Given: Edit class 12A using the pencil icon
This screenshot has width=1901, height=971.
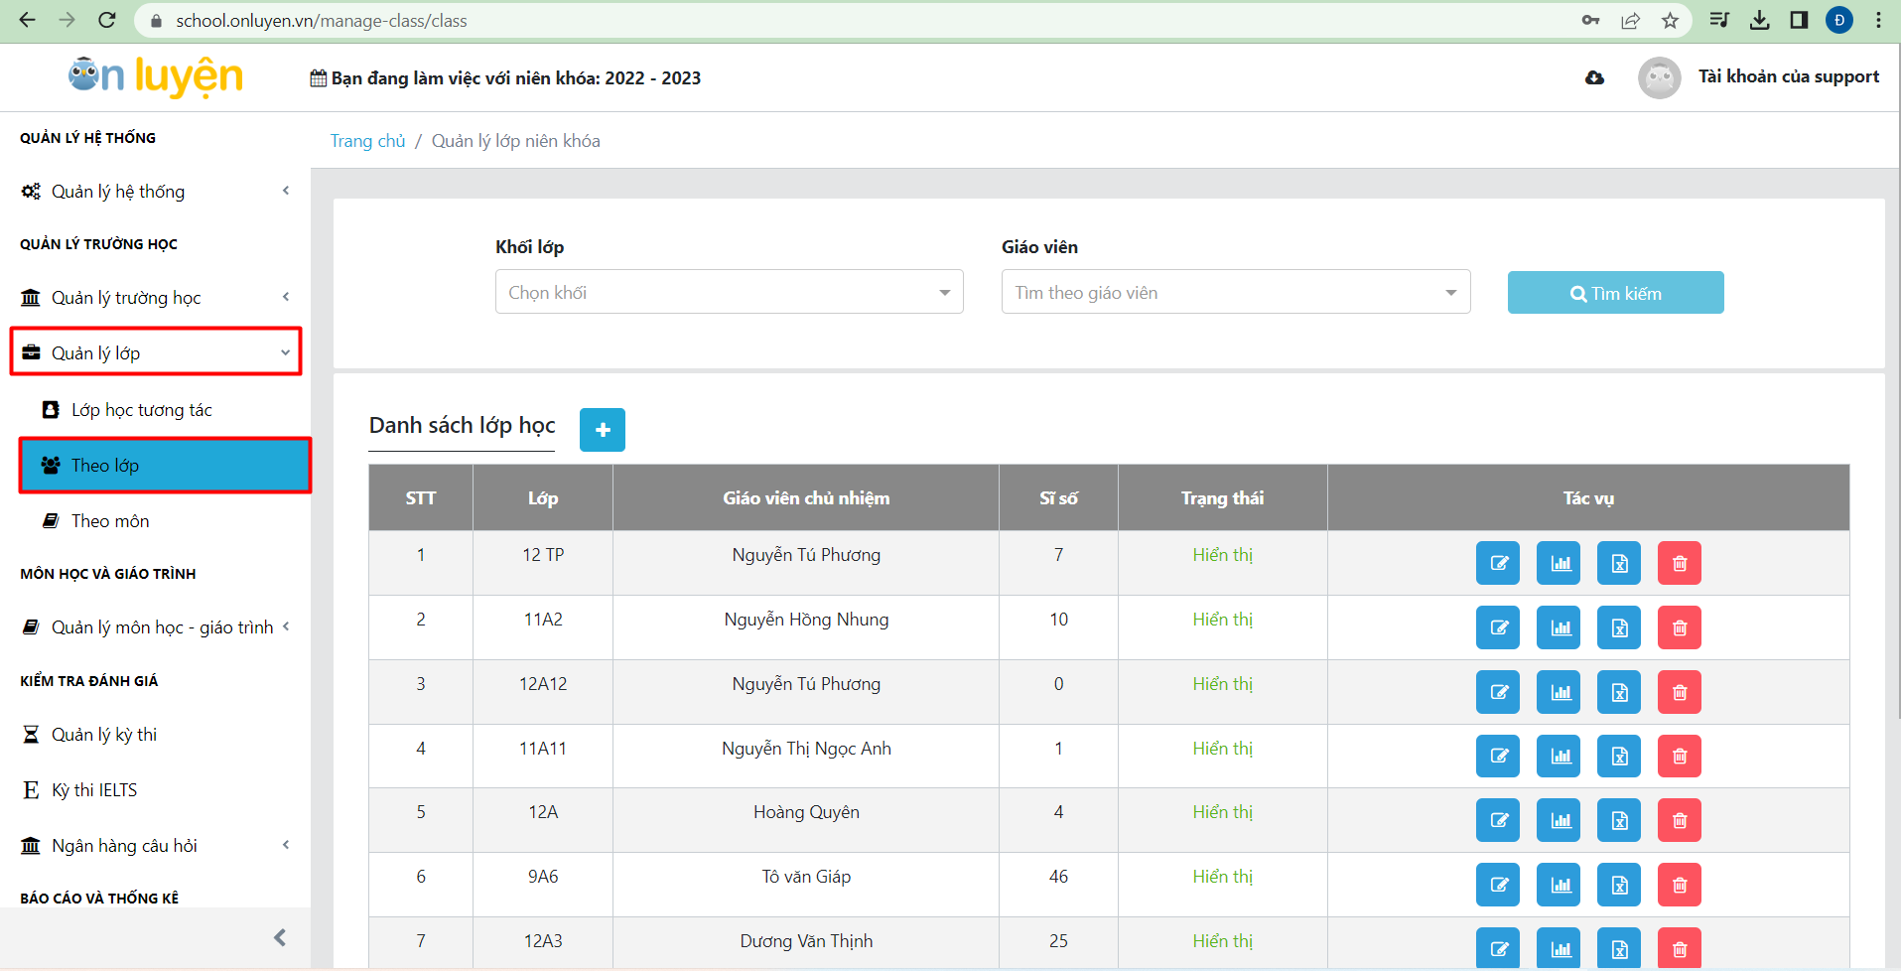Looking at the screenshot, I should coord(1498,821).
